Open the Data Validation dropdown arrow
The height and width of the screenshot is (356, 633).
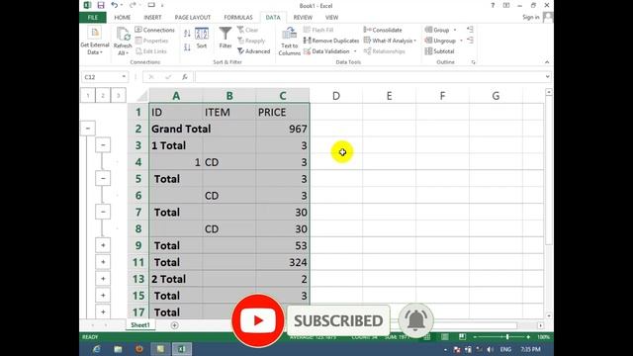pos(355,51)
